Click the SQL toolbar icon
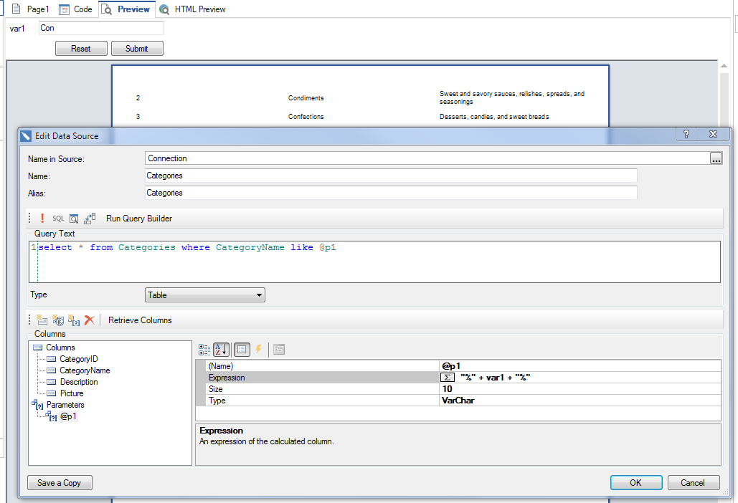 pos(58,218)
